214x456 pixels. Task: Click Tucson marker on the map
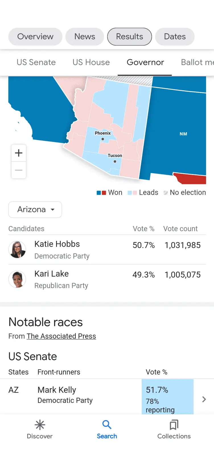[x=115, y=161]
